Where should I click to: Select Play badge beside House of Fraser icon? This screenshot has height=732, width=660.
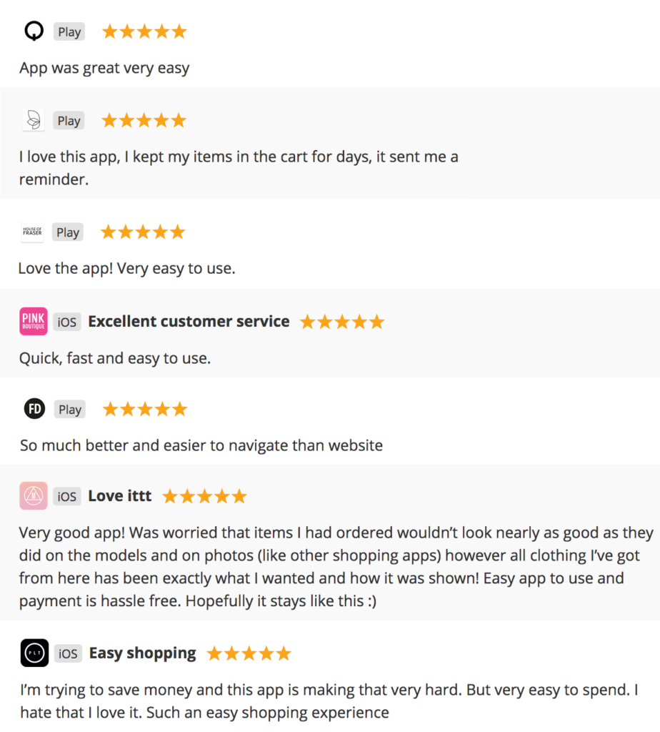(68, 232)
